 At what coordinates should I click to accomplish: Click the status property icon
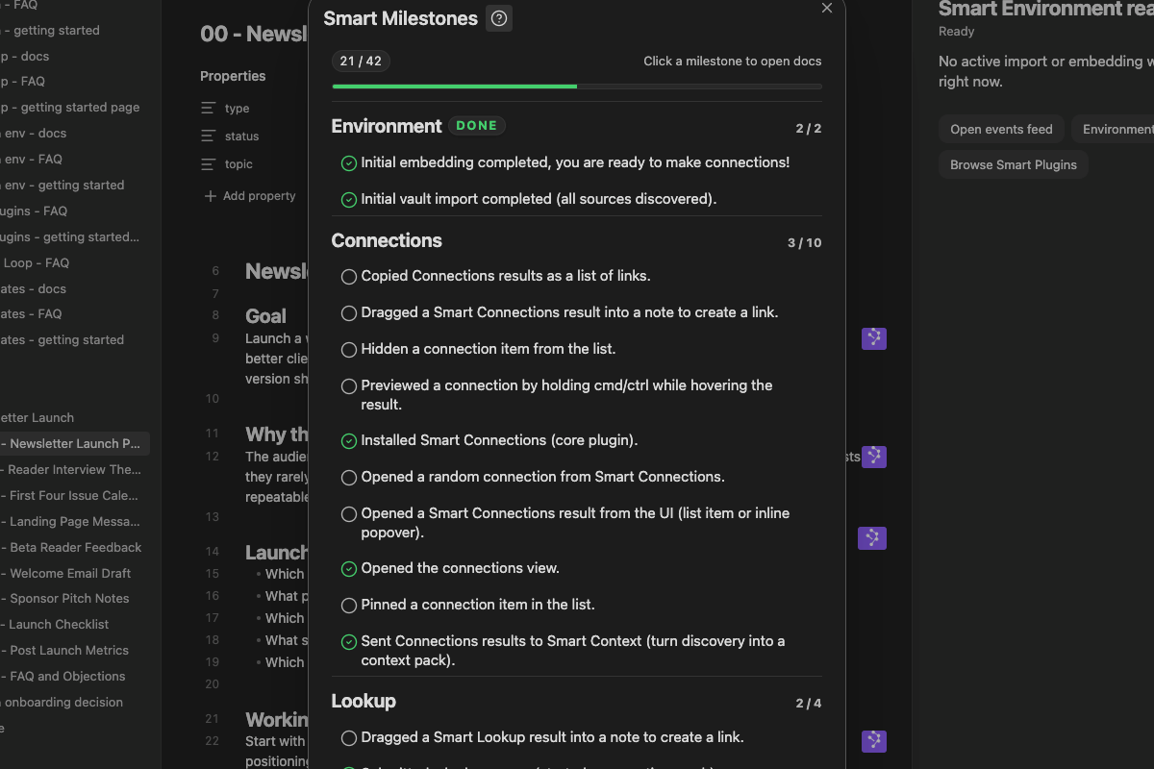[x=209, y=136]
